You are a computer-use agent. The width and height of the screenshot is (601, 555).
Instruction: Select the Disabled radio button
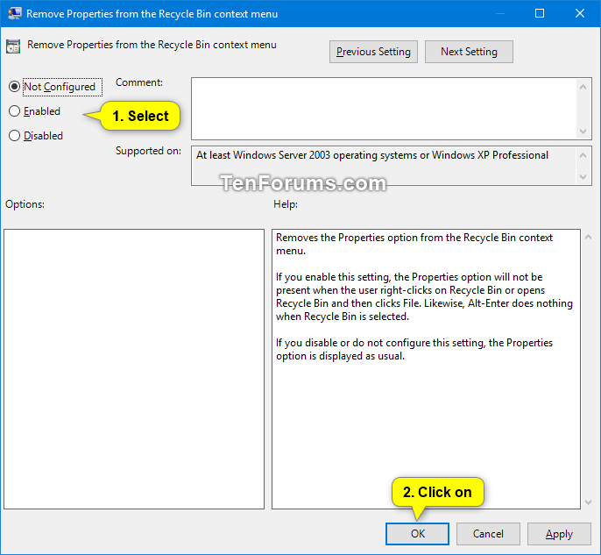click(x=14, y=136)
